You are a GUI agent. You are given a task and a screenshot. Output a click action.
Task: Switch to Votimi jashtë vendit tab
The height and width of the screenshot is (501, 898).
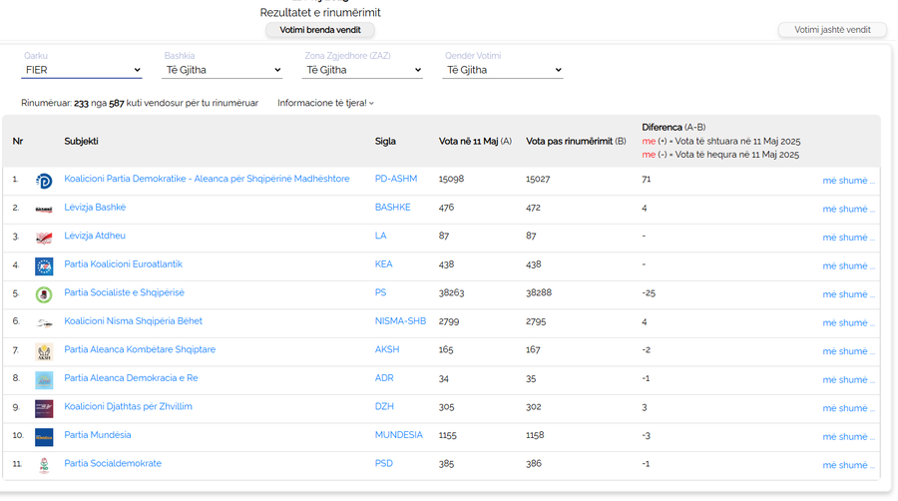[832, 30]
